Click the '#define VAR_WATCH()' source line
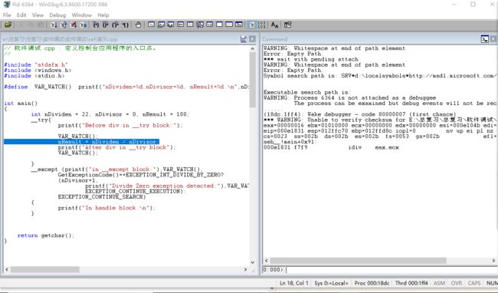The width and height of the screenshot is (498, 293). coord(126,87)
